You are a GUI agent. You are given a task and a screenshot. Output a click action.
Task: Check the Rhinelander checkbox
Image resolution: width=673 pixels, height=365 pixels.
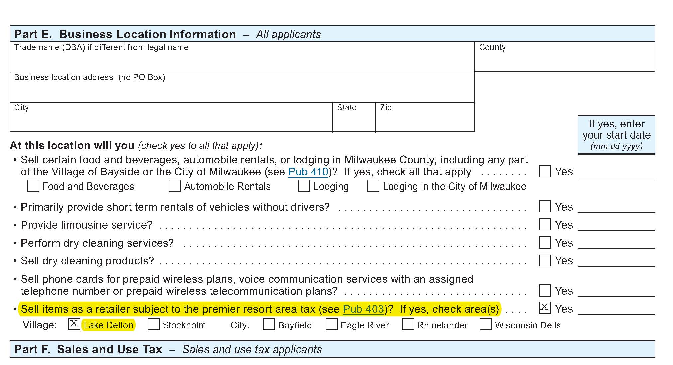pos(407,325)
